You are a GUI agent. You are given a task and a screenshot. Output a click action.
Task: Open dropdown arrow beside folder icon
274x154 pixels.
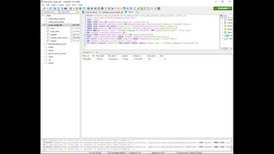click(121, 9)
